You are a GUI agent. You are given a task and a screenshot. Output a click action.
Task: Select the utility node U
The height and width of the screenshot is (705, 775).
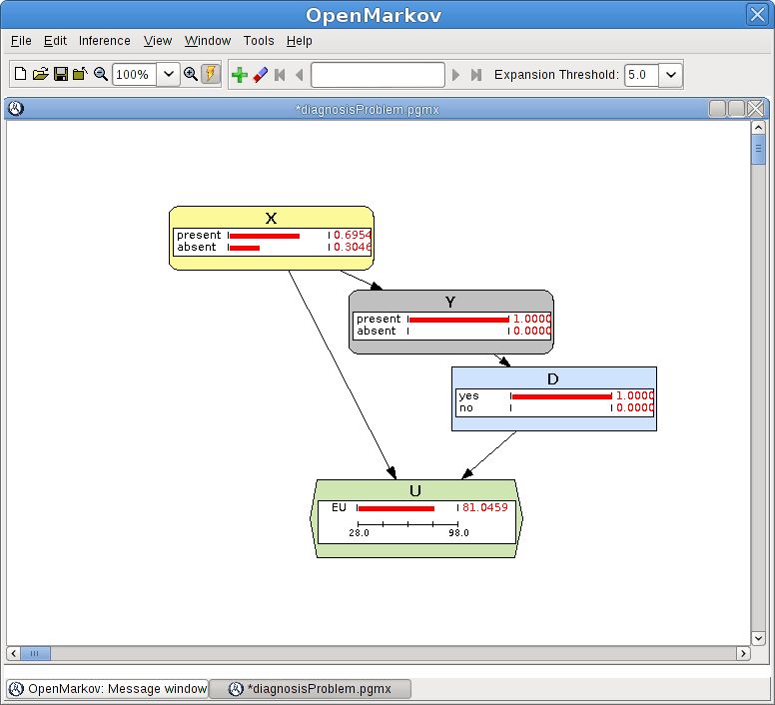[415, 491]
